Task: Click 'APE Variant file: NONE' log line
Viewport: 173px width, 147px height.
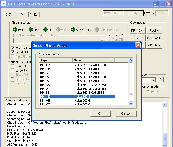Action: (22, 144)
